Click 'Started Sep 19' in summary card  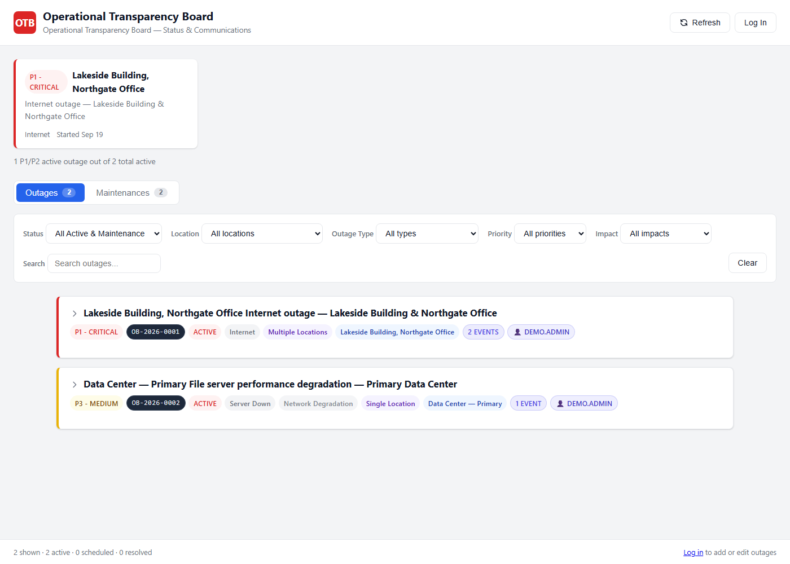pos(80,135)
